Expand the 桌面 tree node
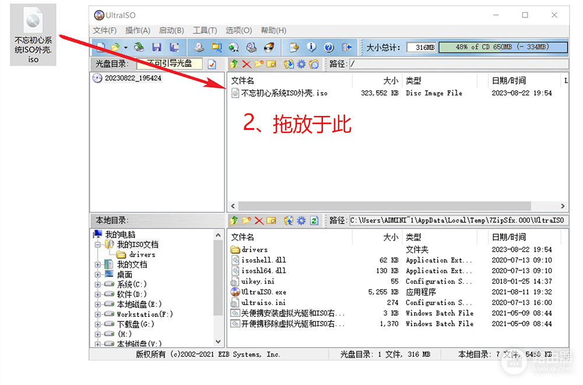 point(98,275)
